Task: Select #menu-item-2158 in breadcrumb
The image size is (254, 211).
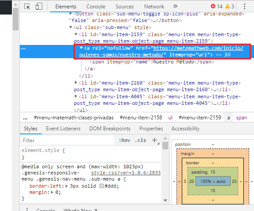Action: 141,118
